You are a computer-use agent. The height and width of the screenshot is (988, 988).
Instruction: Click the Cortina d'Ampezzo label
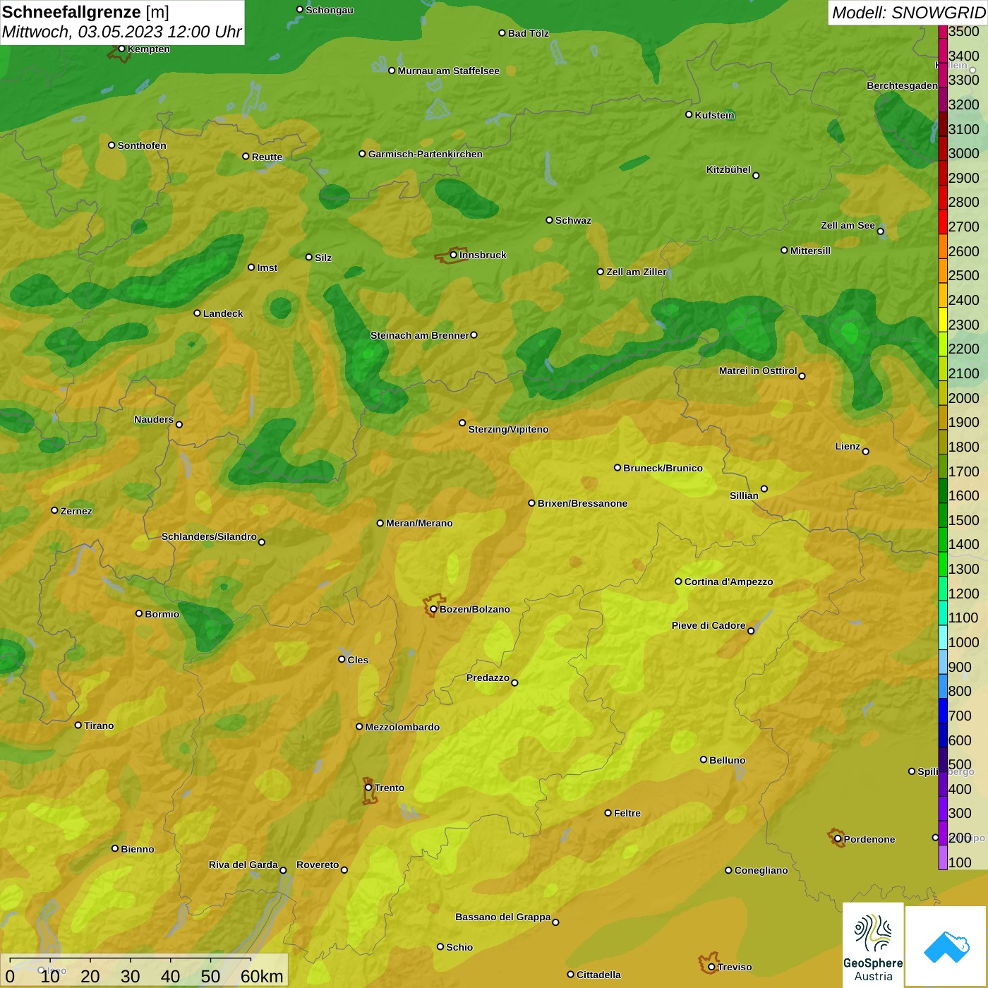[729, 582]
